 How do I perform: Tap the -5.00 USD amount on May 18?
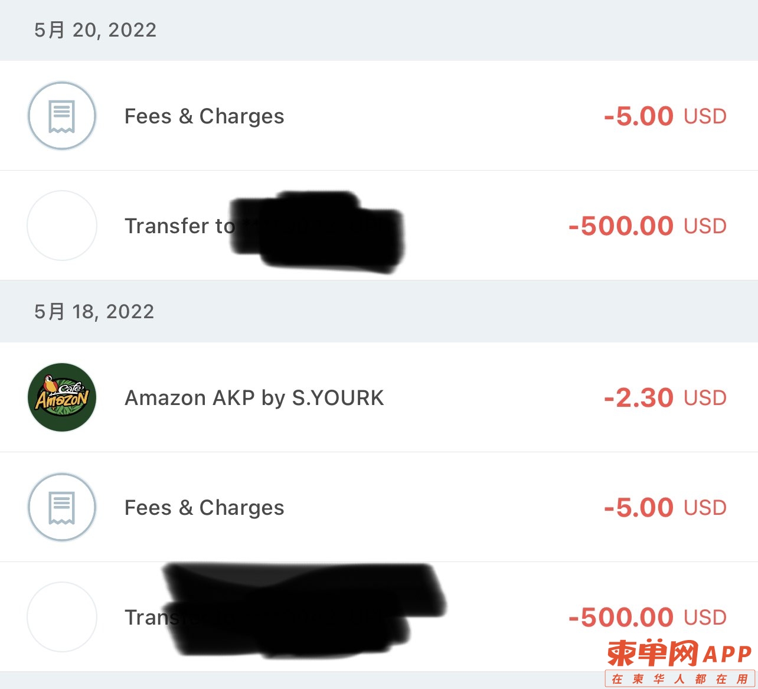click(x=665, y=508)
